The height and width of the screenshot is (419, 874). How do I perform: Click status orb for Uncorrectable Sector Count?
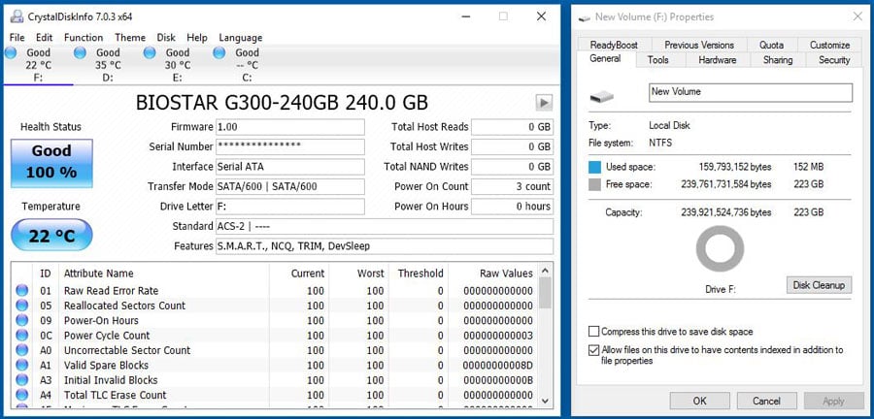21,350
